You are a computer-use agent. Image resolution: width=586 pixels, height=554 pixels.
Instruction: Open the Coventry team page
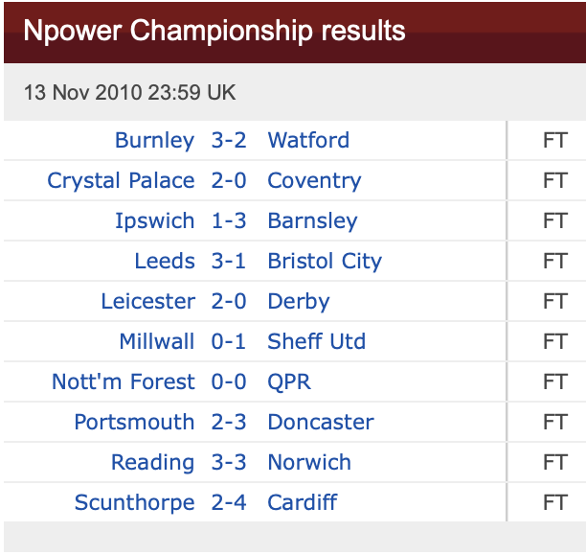(314, 181)
